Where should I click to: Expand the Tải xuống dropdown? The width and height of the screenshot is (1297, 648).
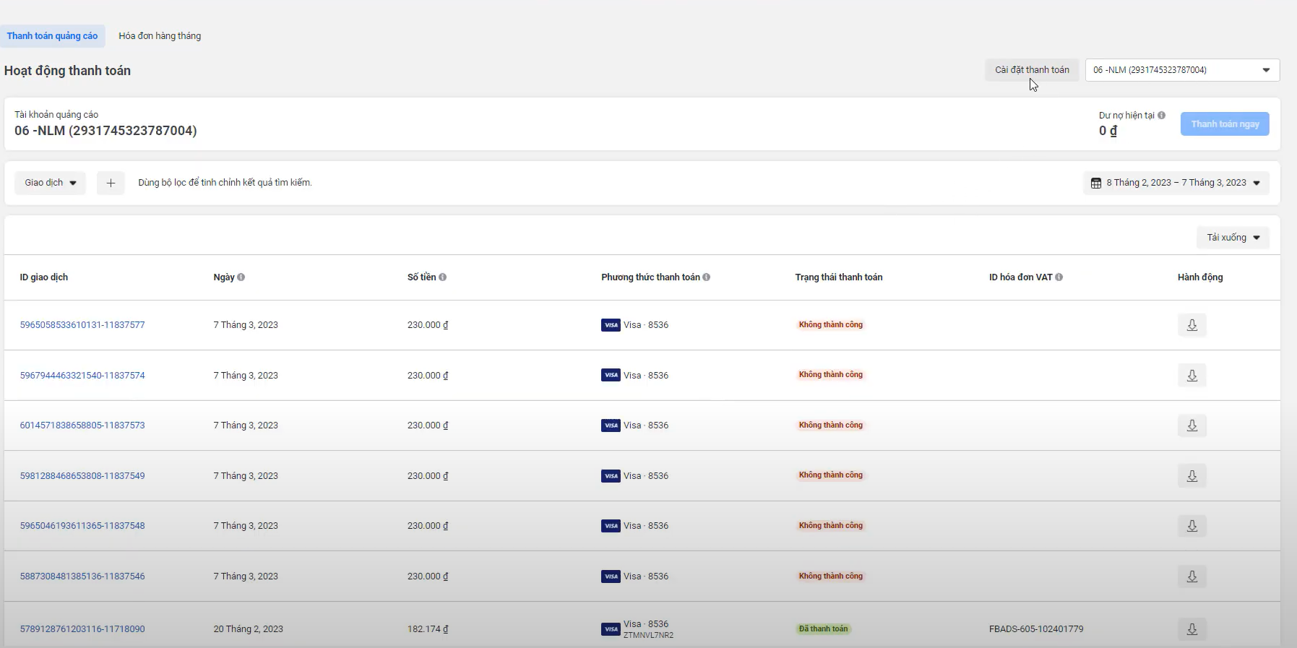coord(1233,238)
